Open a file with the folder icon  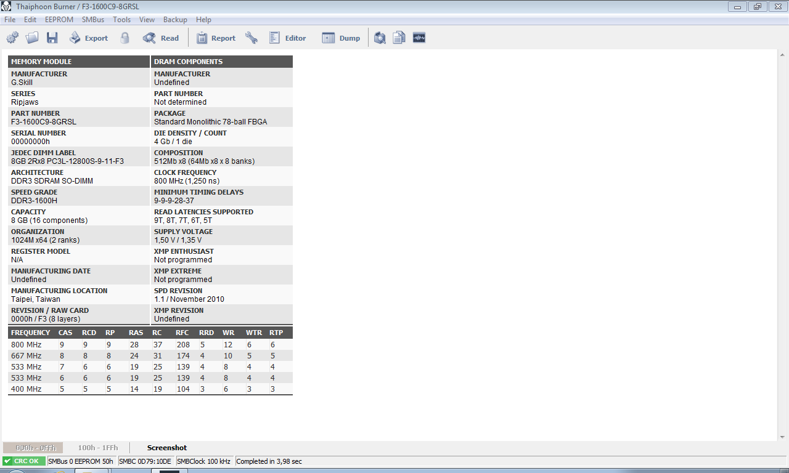pos(32,38)
